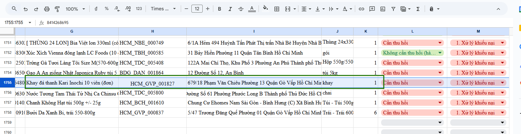Viewport: 521px width, 134px height.
Task: Open the functions (Σ) menu
Action: pyautogui.click(x=418, y=9)
